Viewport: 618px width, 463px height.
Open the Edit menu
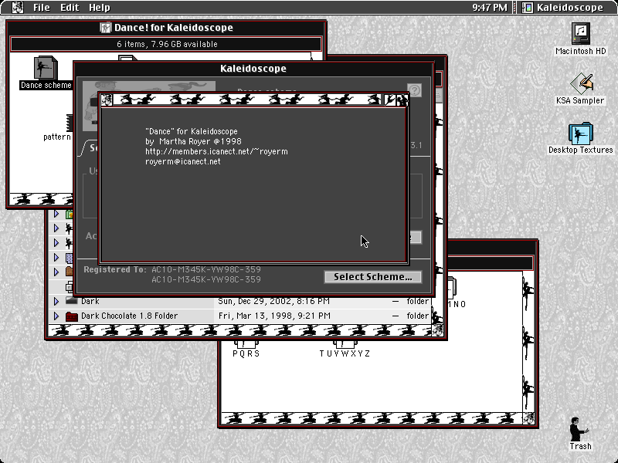click(x=70, y=8)
